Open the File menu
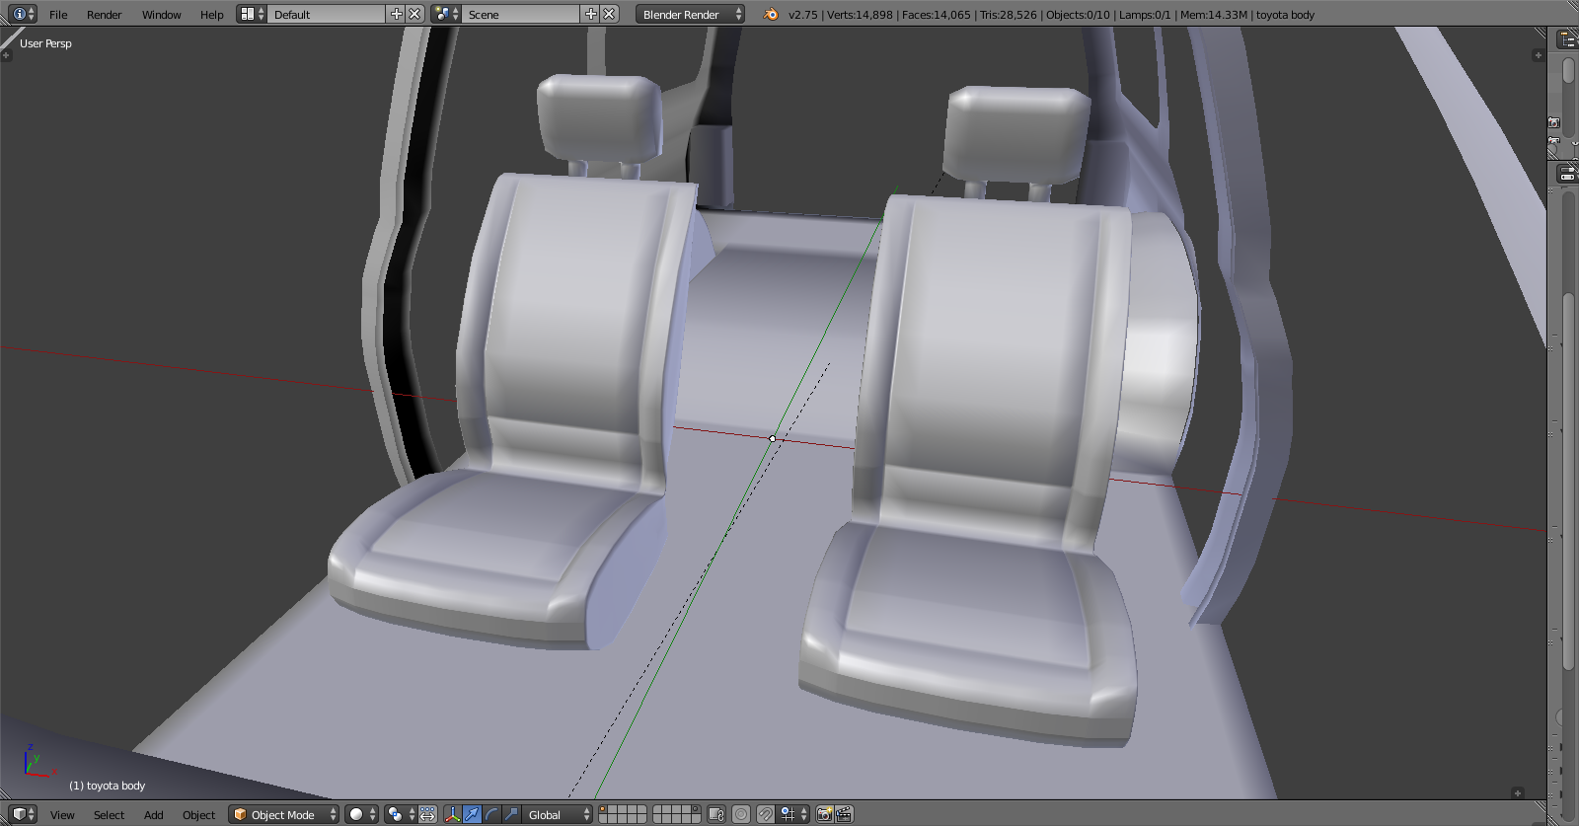Screen dimensions: 1579x826 coord(58,15)
